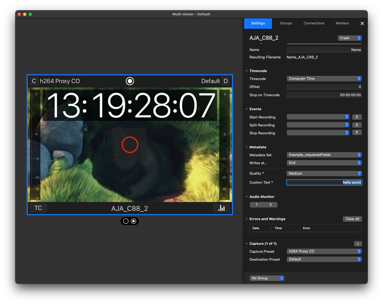
Task: Start recording with the red circle button
Action: [x=130, y=145]
